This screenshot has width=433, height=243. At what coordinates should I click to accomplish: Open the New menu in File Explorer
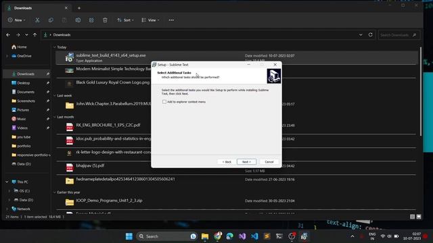click(x=16, y=20)
